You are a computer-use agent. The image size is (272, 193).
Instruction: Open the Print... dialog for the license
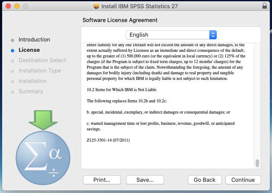click(x=102, y=180)
